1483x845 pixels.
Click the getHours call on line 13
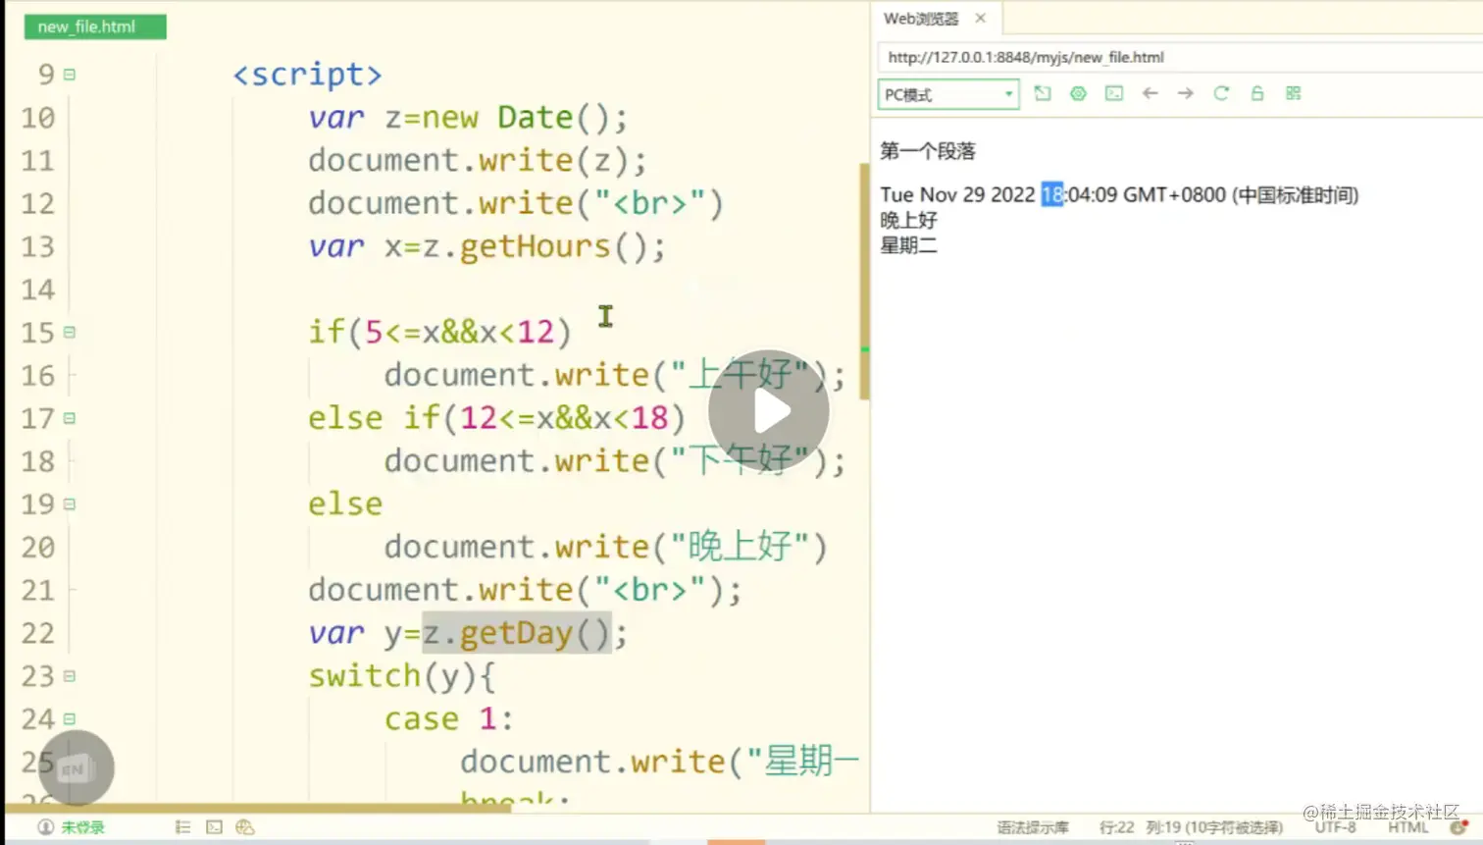[535, 246]
